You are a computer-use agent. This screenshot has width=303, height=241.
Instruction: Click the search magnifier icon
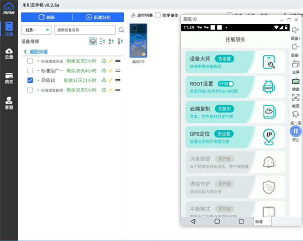coord(121,30)
